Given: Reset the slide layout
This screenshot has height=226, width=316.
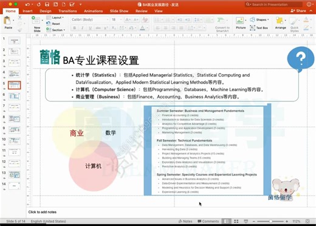Looking at the screenshot, I should [53, 24].
